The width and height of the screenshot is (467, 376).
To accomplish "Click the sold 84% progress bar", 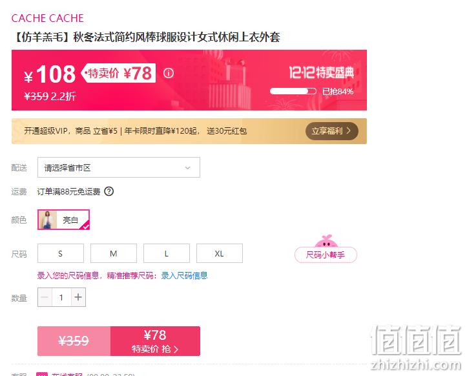I will click(x=293, y=91).
